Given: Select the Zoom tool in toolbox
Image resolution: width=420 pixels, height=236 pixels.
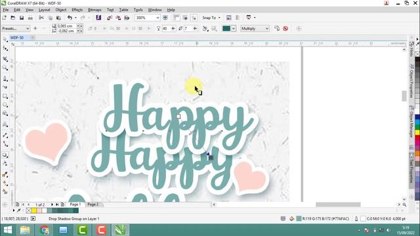Looking at the screenshot, I should (5, 68).
